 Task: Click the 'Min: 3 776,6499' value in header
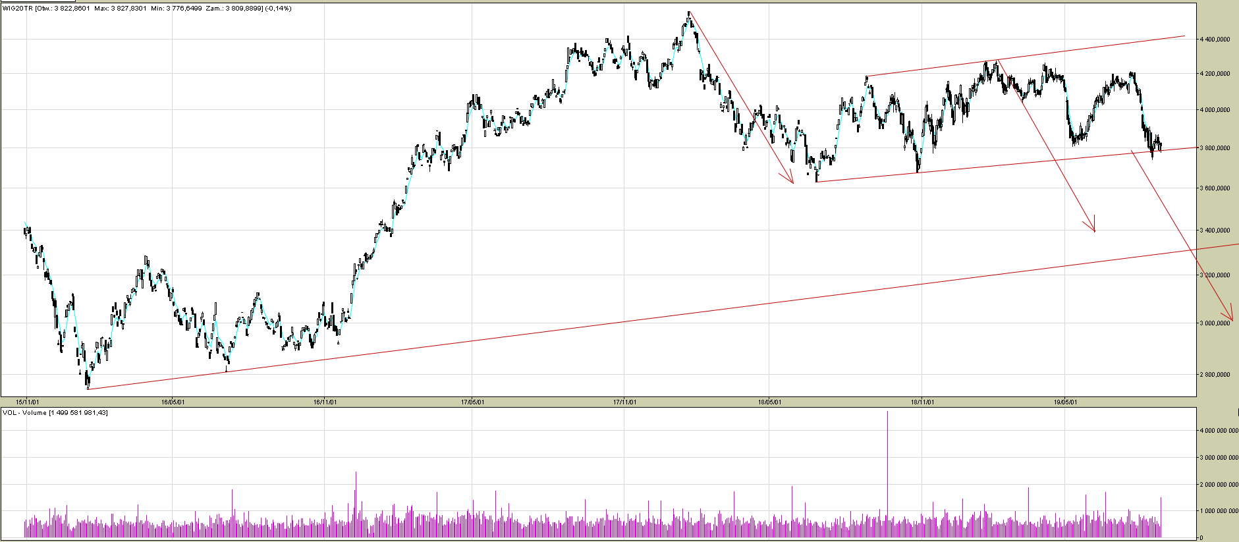pyautogui.click(x=177, y=9)
